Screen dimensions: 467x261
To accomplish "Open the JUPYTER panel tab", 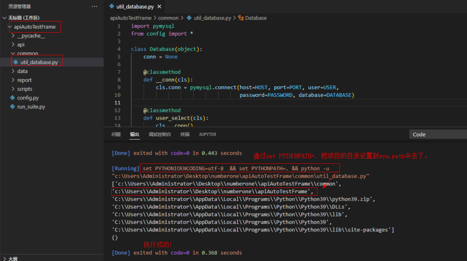I will point(208,135).
